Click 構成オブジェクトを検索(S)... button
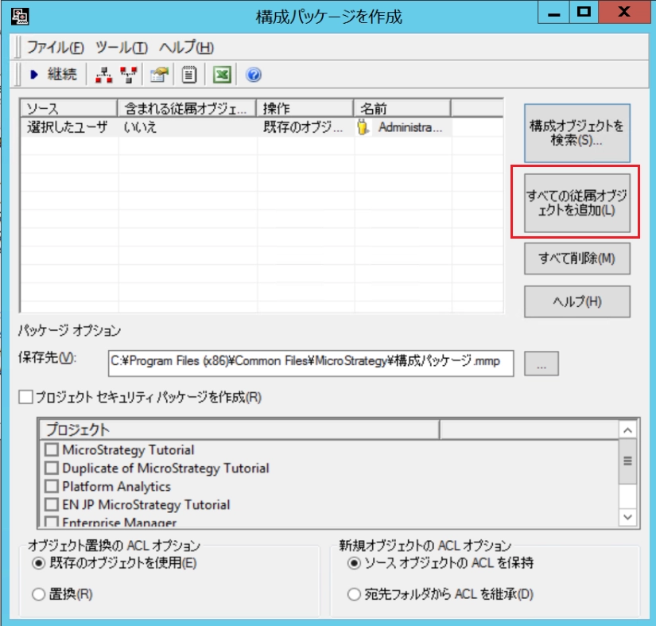This screenshot has height=626, width=656. [577, 133]
